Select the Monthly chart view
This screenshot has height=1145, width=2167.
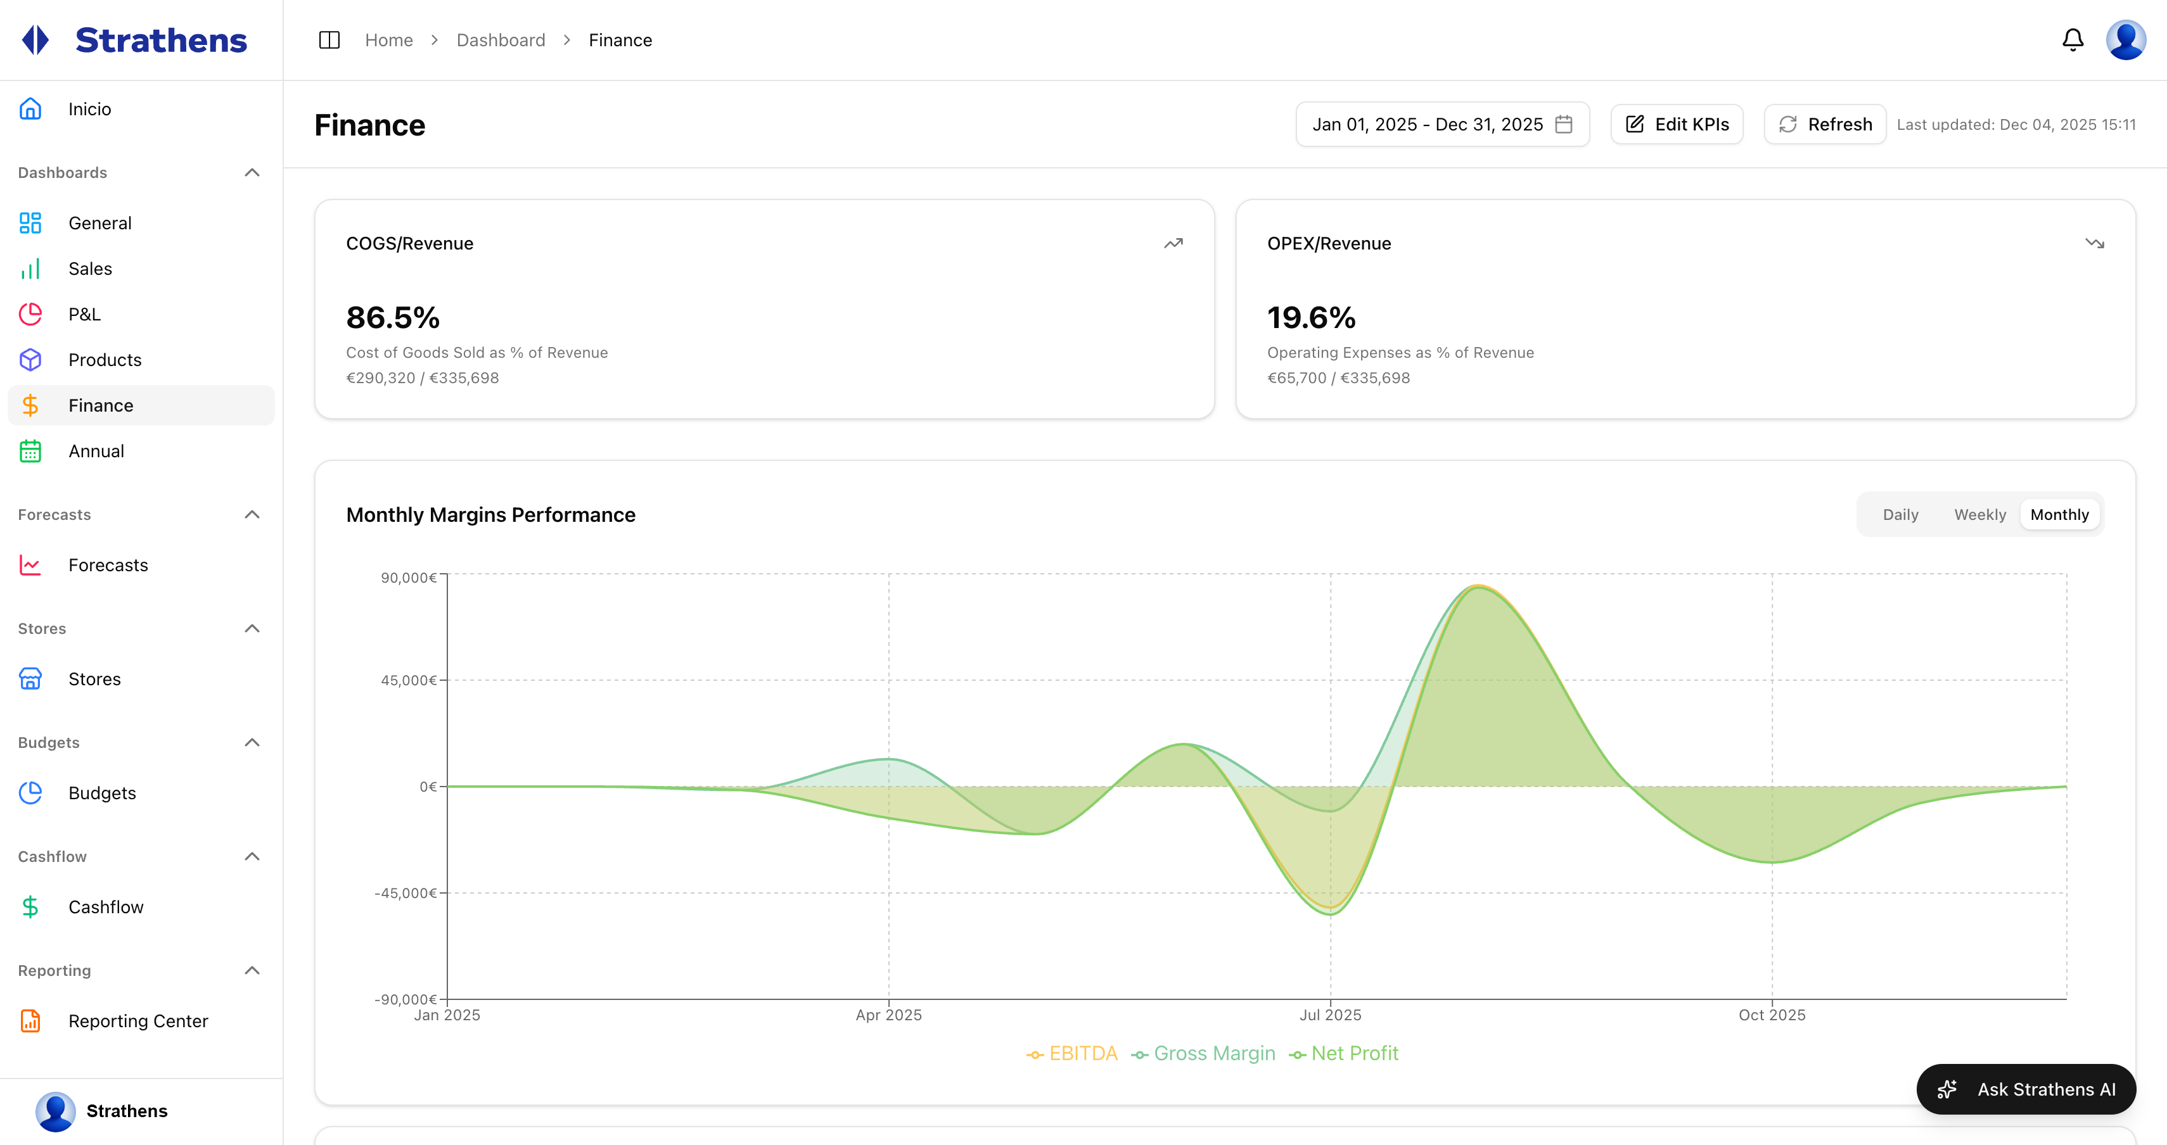(x=2059, y=514)
